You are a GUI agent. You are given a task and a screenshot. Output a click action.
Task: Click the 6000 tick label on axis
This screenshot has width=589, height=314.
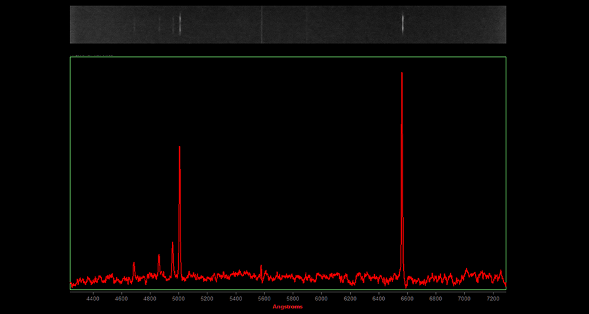click(321, 299)
